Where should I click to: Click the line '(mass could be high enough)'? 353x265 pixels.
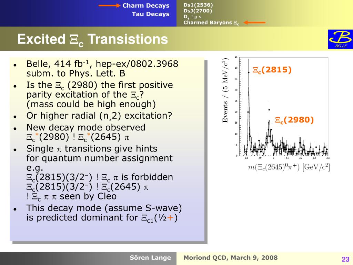point(91,104)
